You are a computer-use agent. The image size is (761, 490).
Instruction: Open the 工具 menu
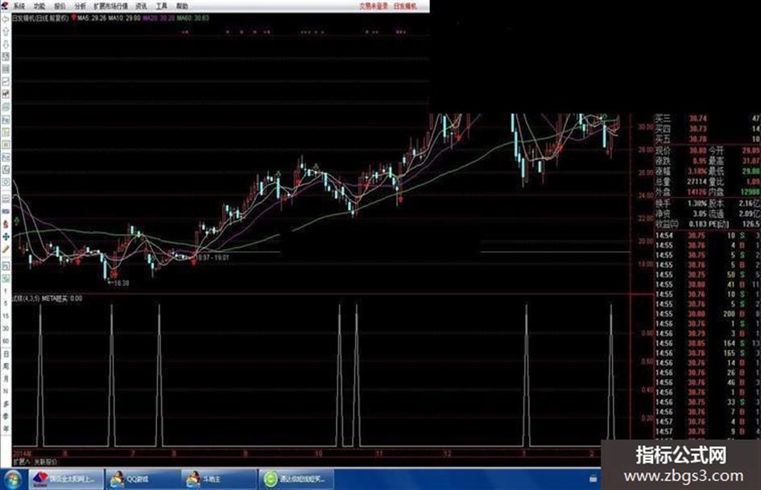[162, 6]
